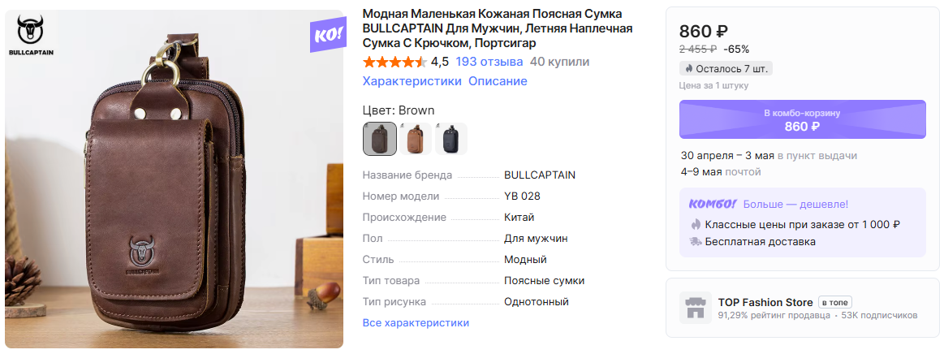Click the Больше — дешевле! promo link
This screenshot has height=354, width=944.
795,205
